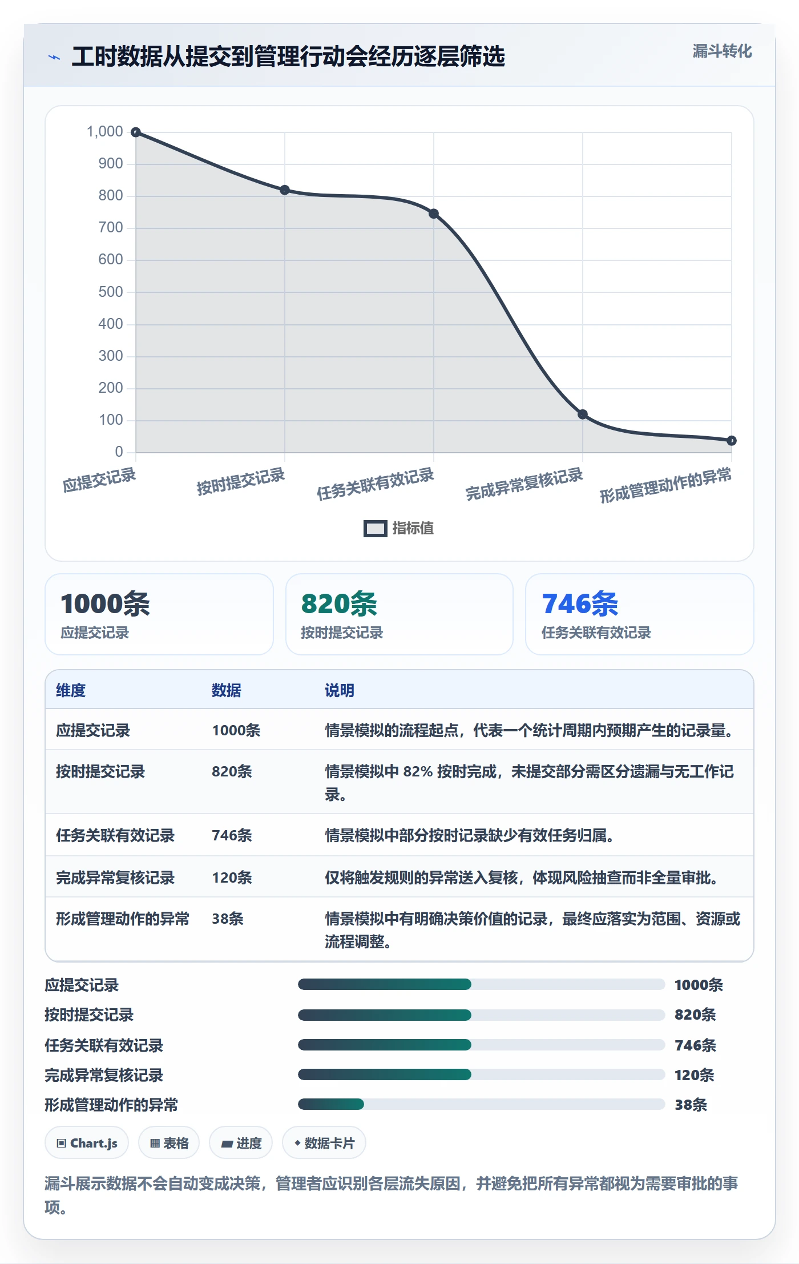Screen dimensions: 799x1264
Task: Click the 746条 value beside the progress bar
Action: tap(695, 1045)
